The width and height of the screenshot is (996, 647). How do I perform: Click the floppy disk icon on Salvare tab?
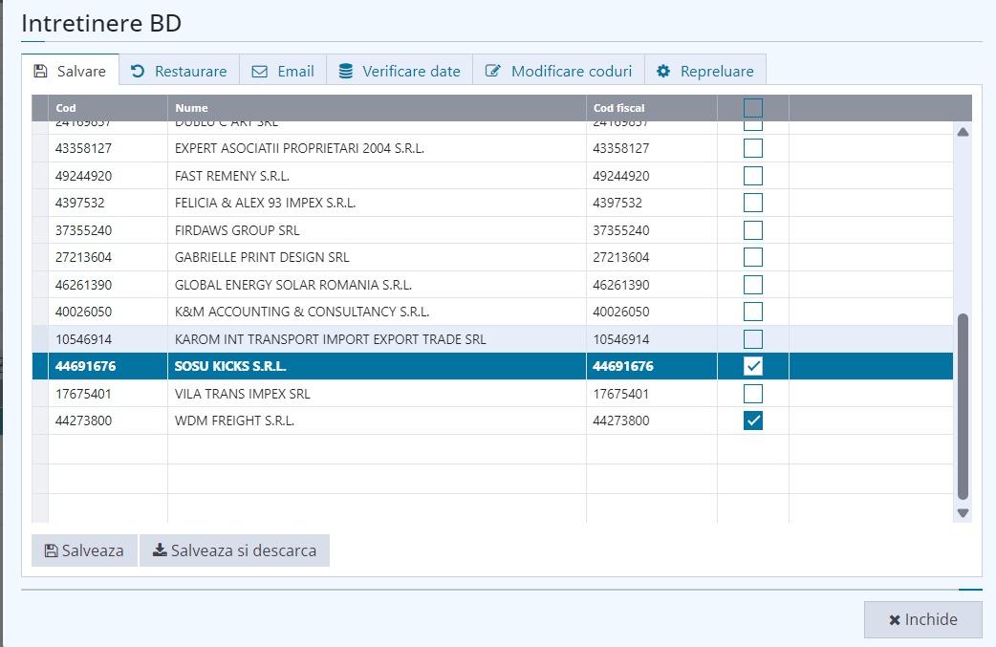(41, 71)
